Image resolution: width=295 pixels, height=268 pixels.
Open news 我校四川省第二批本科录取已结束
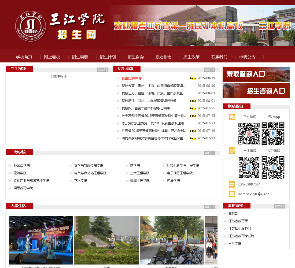point(146,108)
